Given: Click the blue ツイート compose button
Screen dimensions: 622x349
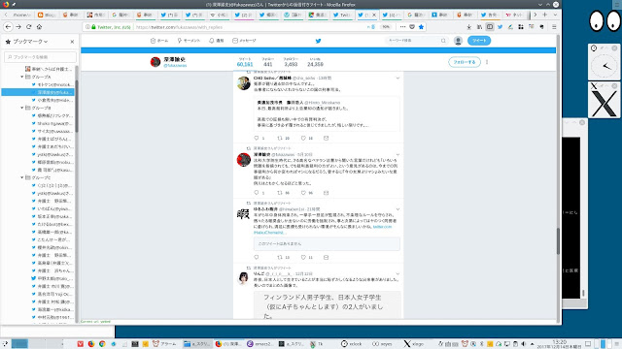Looking at the screenshot, I should pyautogui.click(x=479, y=41).
